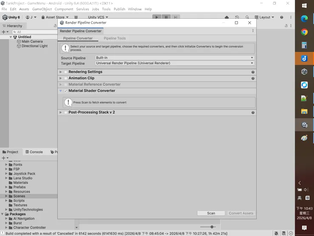Open help for Rendering Settings converter
The width and height of the screenshot is (314, 236).
253,72
